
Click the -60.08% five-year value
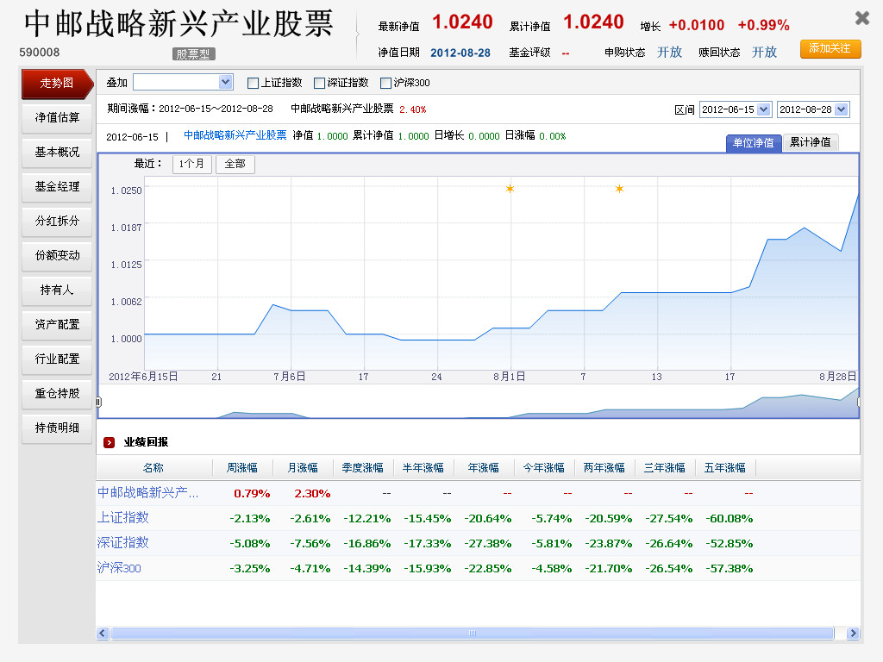pyautogui.click(x=730, y=518)
